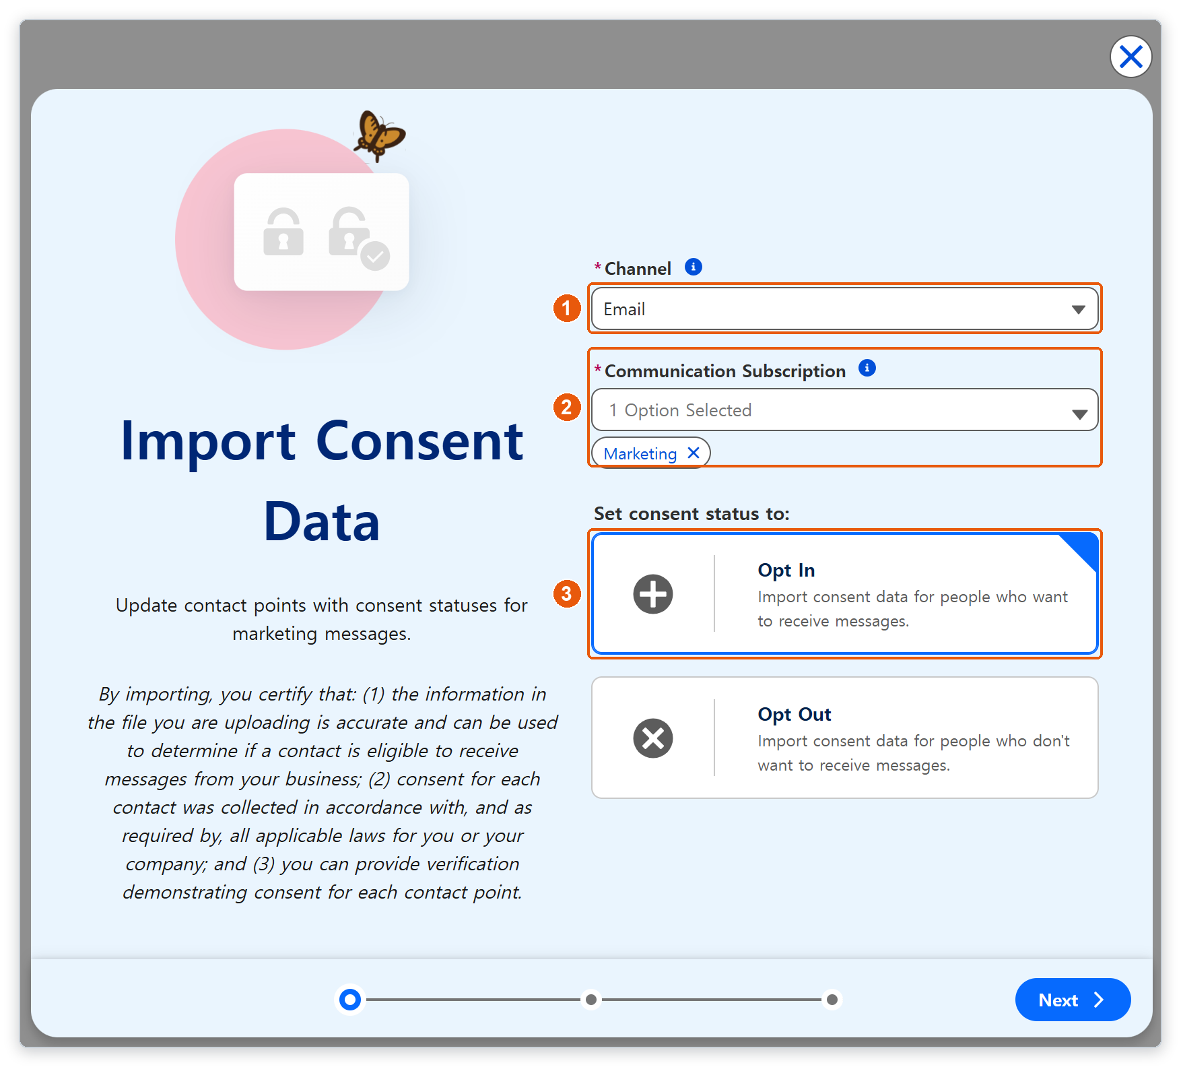Click the text 'Update contact points with consent statuses'
The width and height of the screenshot is (1181, 1067).
click(307, 606)
